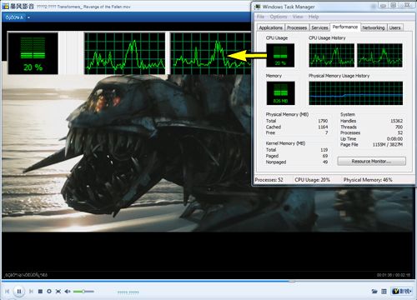Open the Services tab

tap(319, 27)
